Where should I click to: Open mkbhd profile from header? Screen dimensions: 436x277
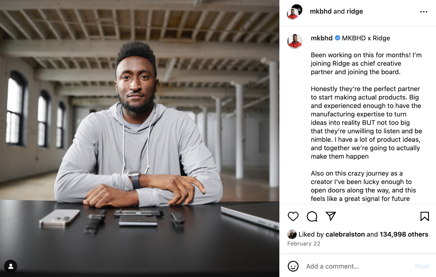[x=321, y=11]
